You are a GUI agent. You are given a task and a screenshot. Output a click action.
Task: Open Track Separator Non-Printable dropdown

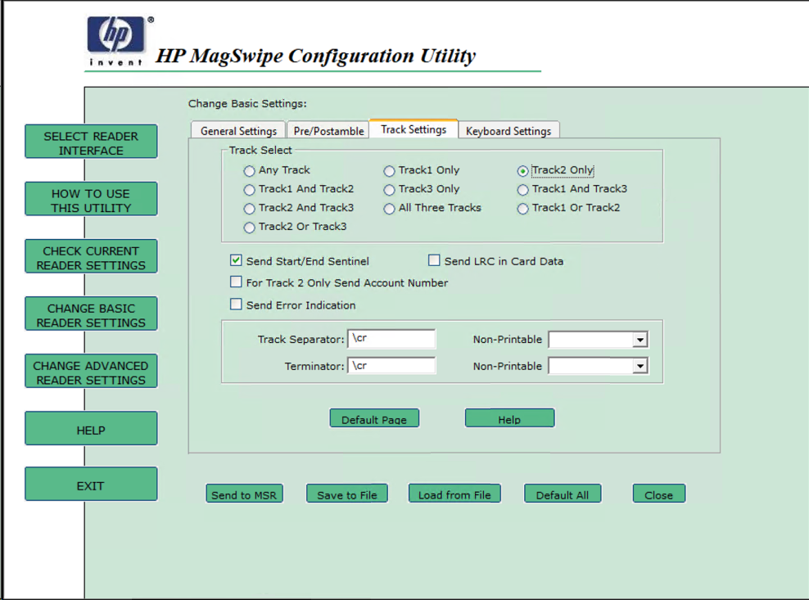click(640, 340)
